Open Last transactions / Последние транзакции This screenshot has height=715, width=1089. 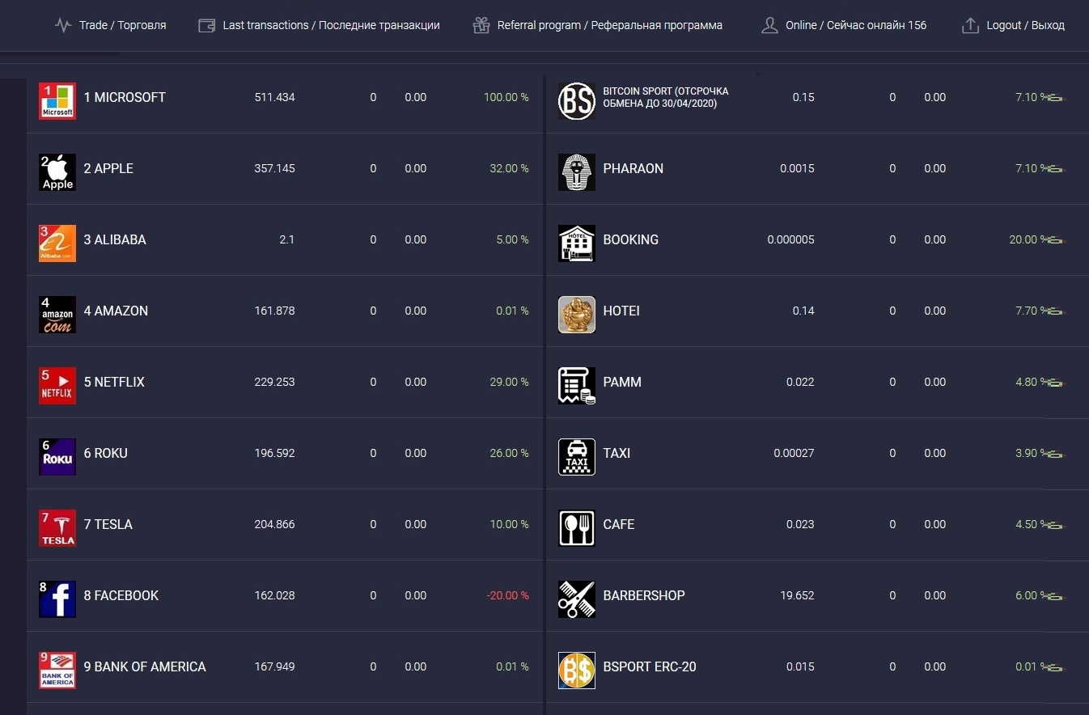tap(319, 25)
